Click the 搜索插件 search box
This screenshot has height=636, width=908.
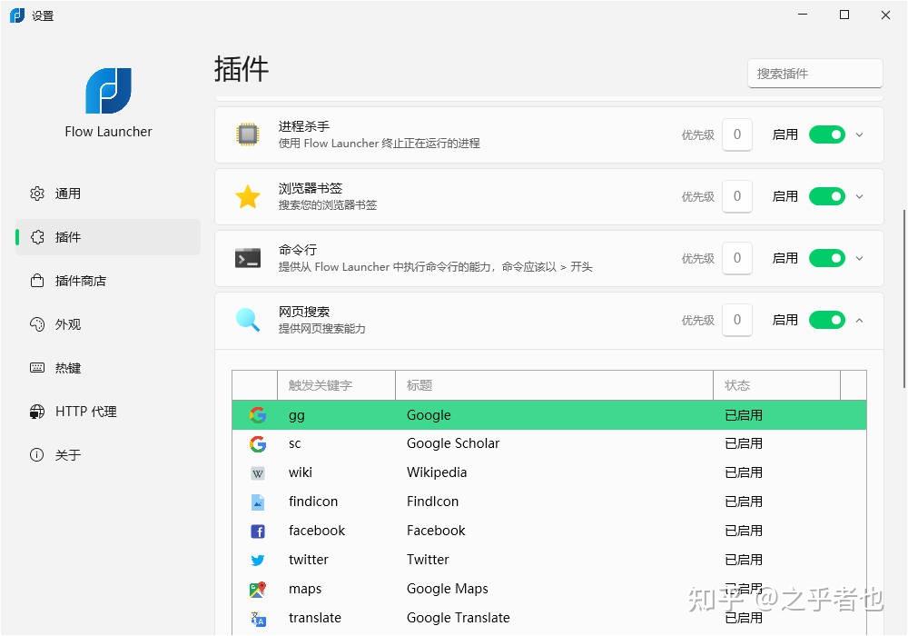814,73
